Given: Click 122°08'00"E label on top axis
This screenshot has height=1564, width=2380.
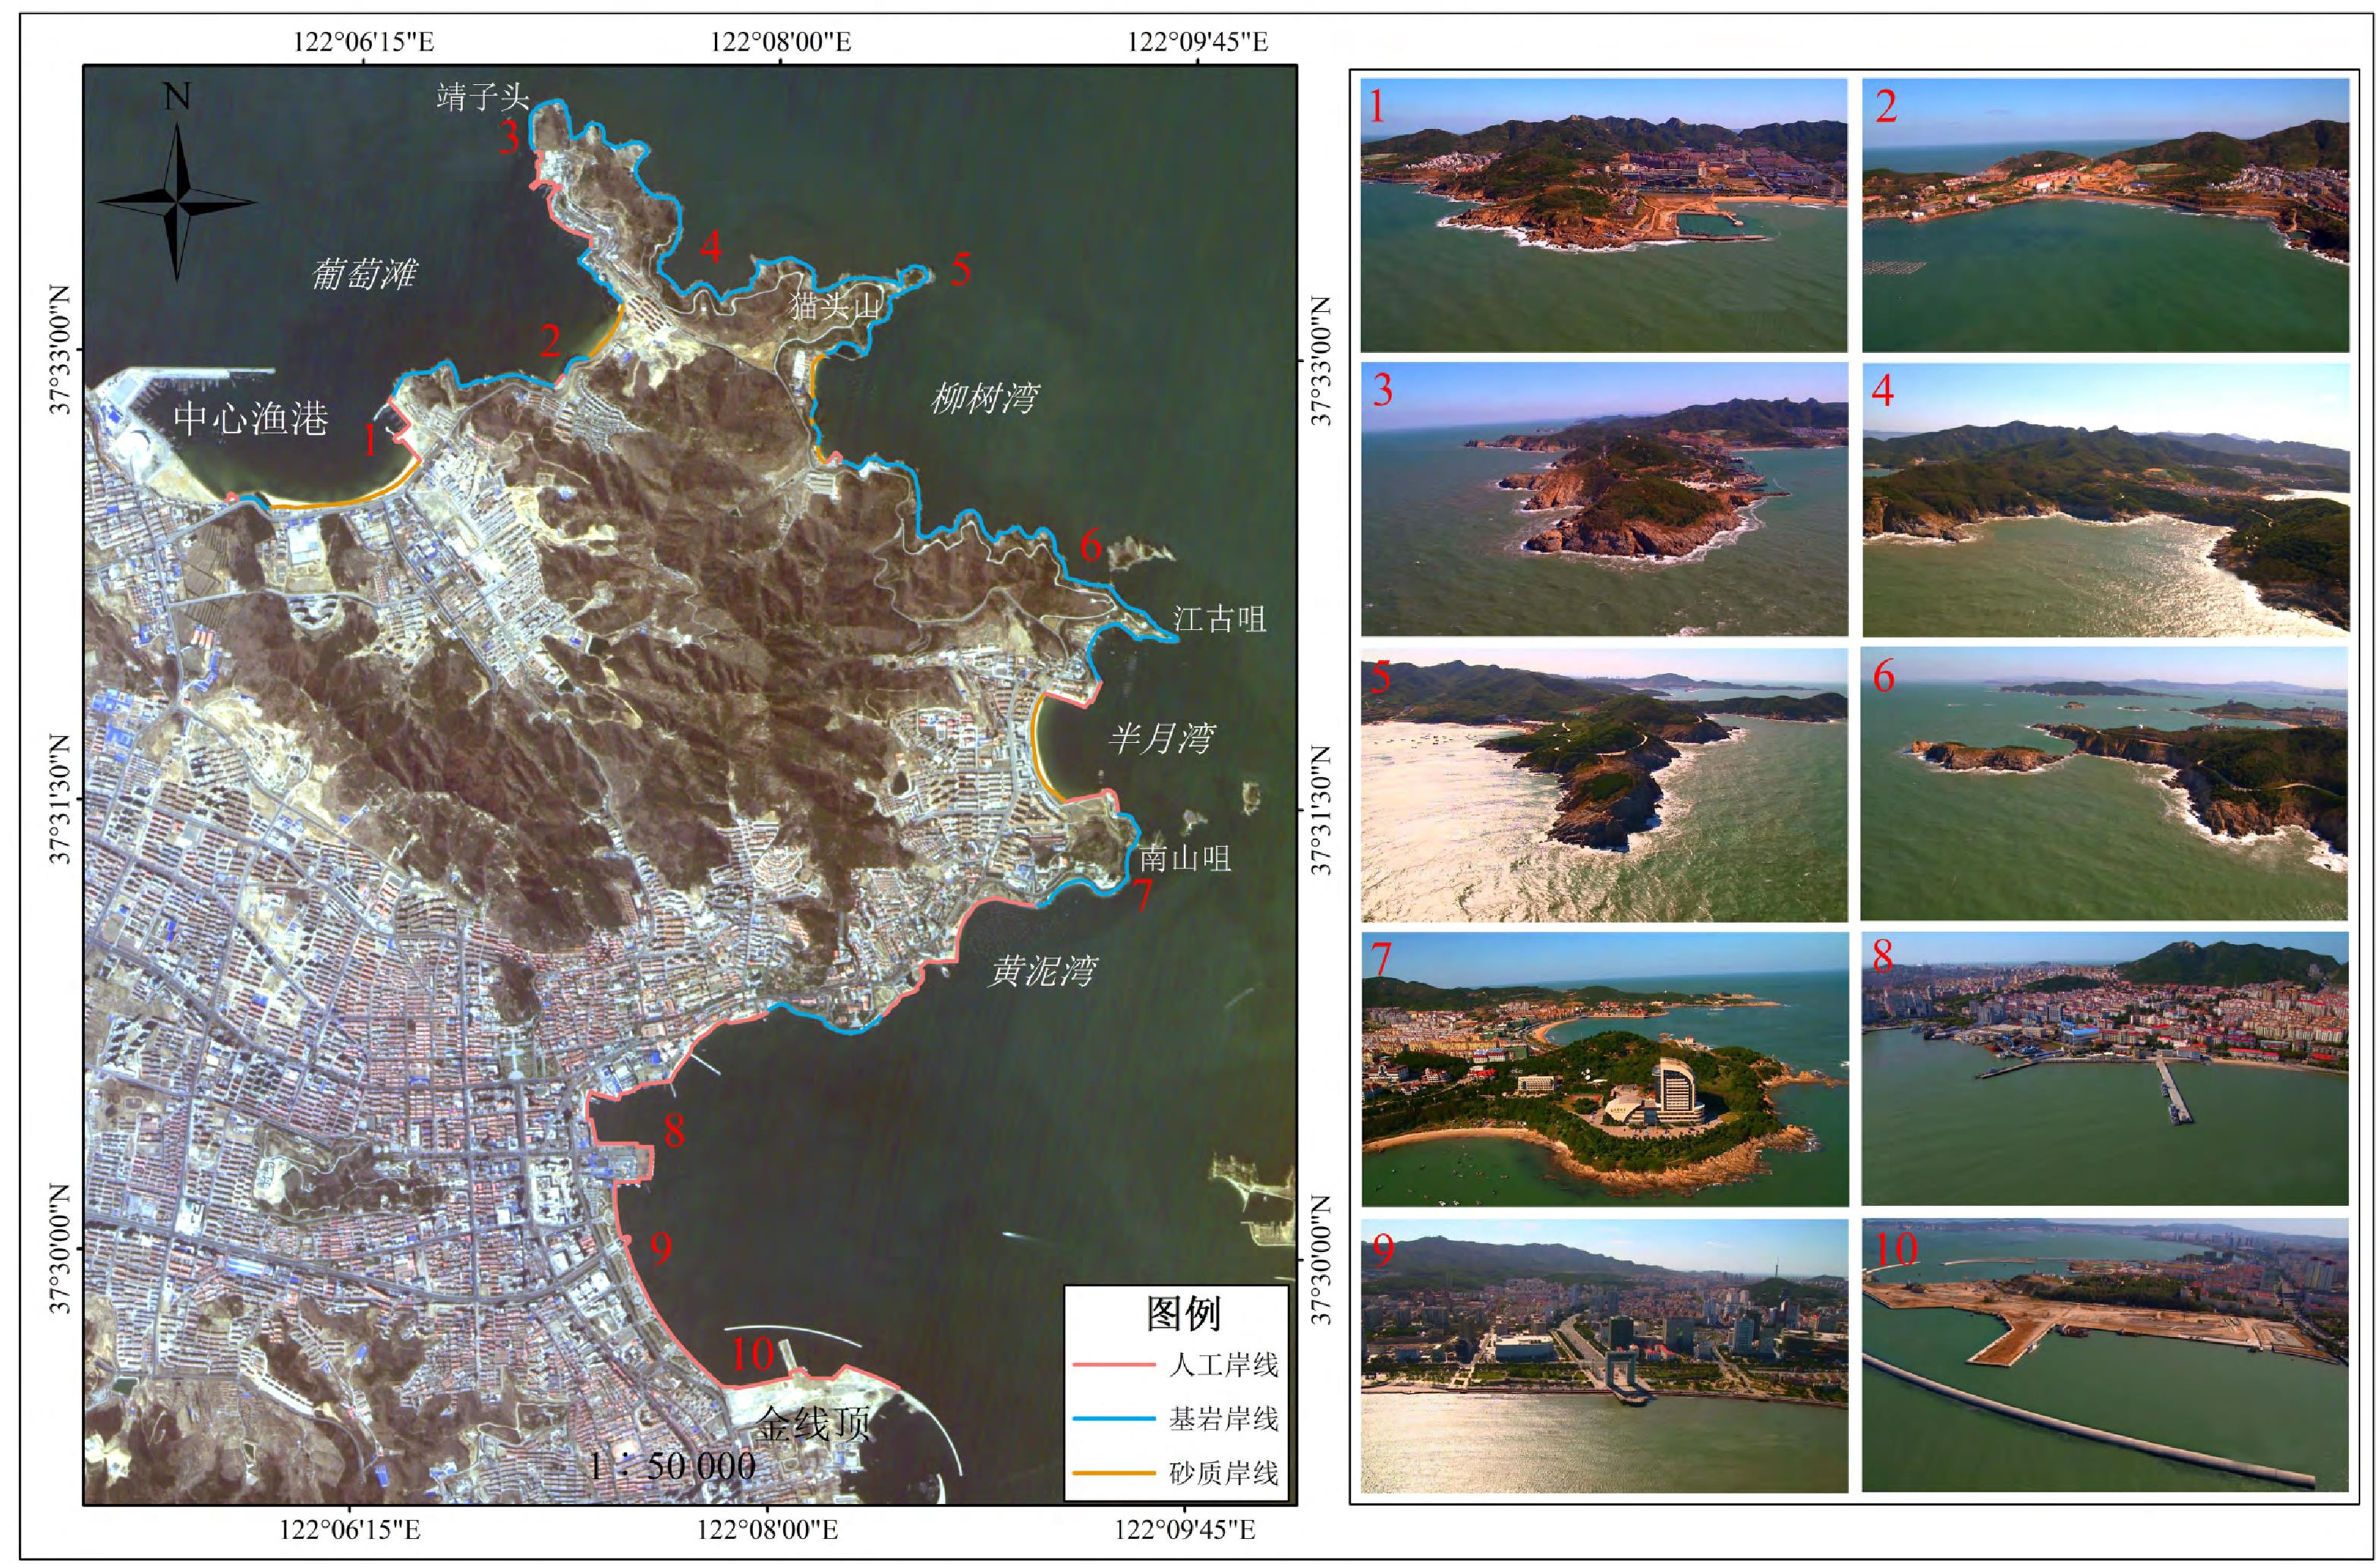Looking at the screenshot, I should point(781,41).
